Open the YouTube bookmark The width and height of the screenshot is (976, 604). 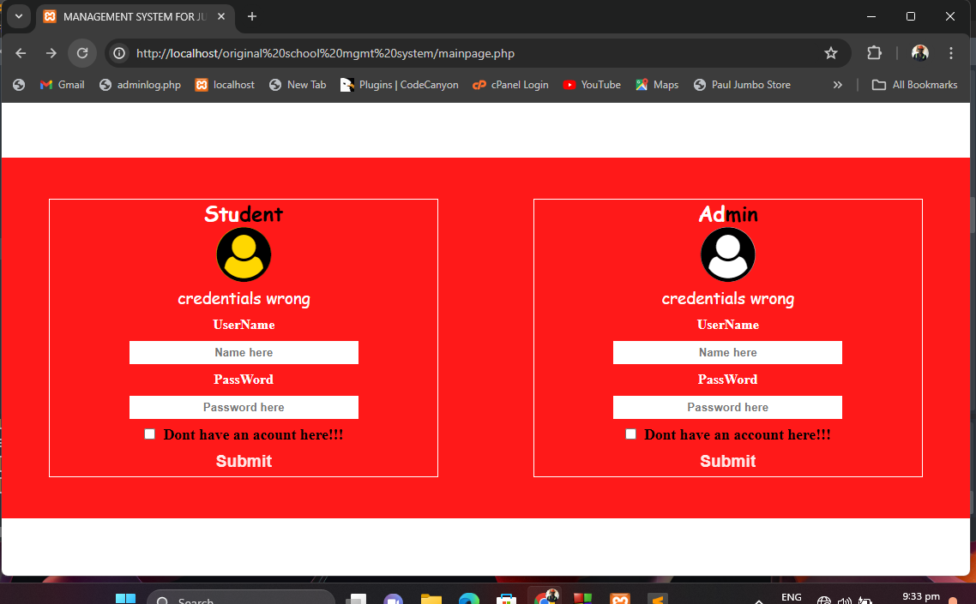(x=592, y=85)
